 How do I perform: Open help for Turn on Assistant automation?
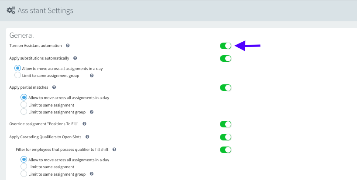68,46
